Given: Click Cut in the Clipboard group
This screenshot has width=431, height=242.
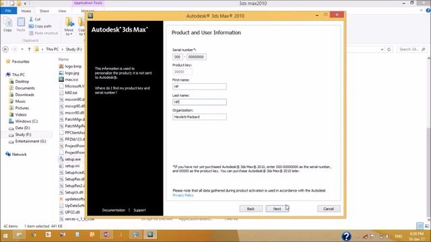Looking at the screenshot, I should [35, 19].
